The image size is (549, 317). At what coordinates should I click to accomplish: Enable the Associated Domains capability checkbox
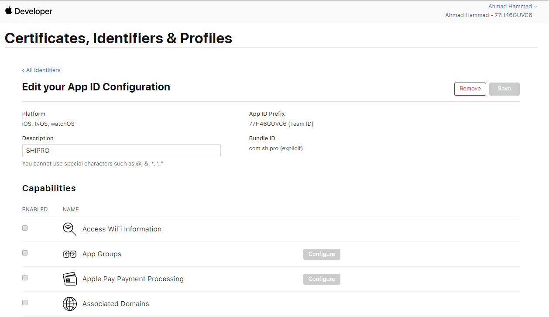point(25,303)
